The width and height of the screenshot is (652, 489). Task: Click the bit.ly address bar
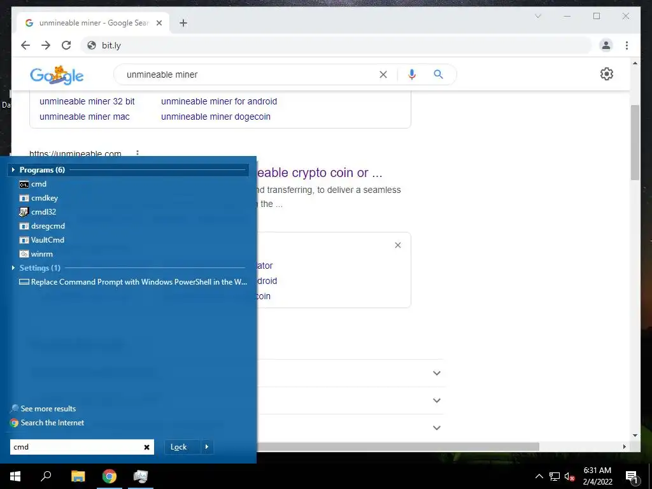[x=336, y=45]
